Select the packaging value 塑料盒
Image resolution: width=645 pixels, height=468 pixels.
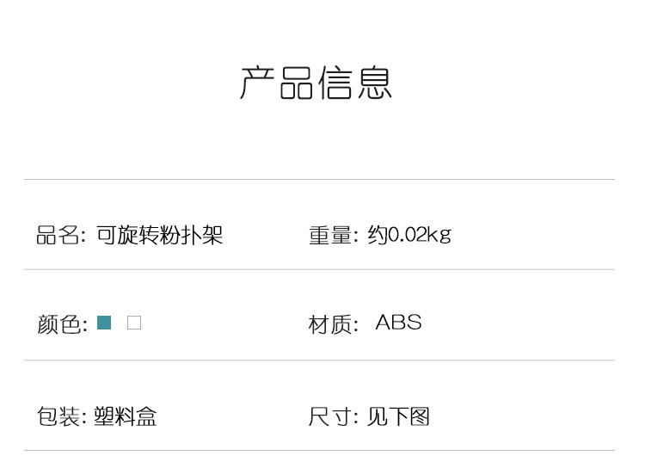click(126, 416)
